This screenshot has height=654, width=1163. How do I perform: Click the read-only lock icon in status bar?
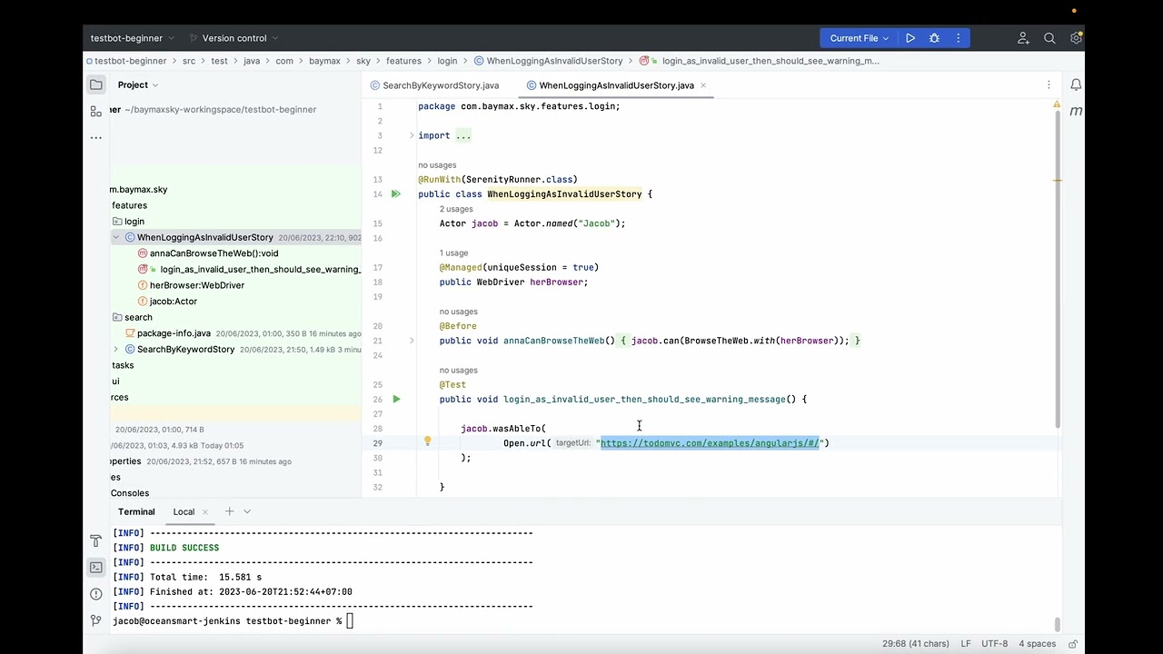[x=1071, y=643]
